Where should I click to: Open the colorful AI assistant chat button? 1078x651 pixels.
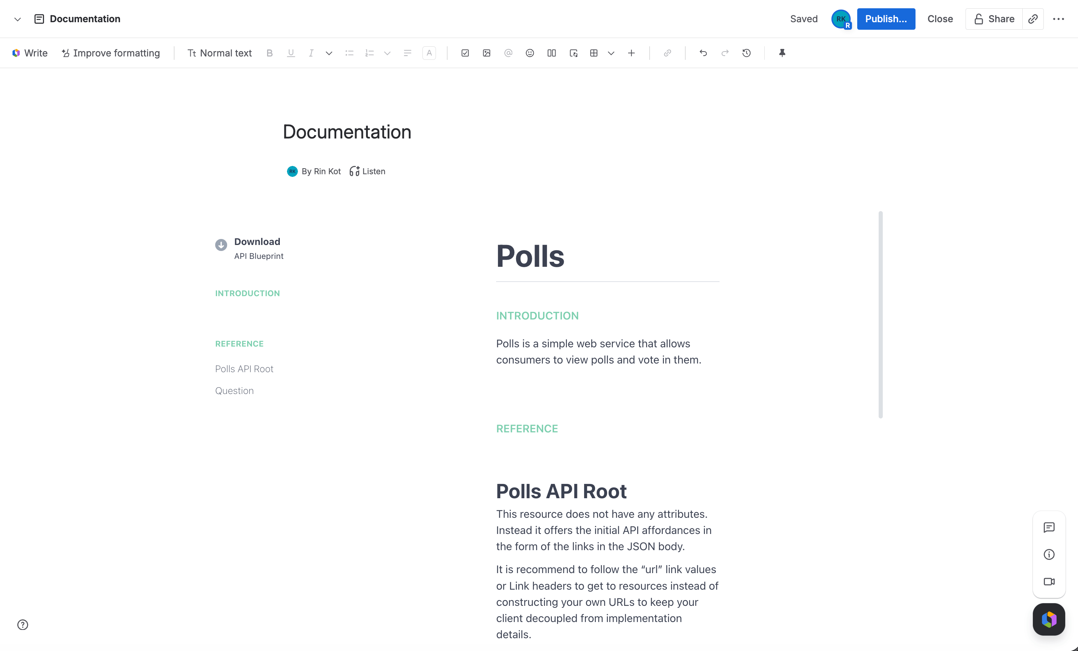coord(1049,619)
